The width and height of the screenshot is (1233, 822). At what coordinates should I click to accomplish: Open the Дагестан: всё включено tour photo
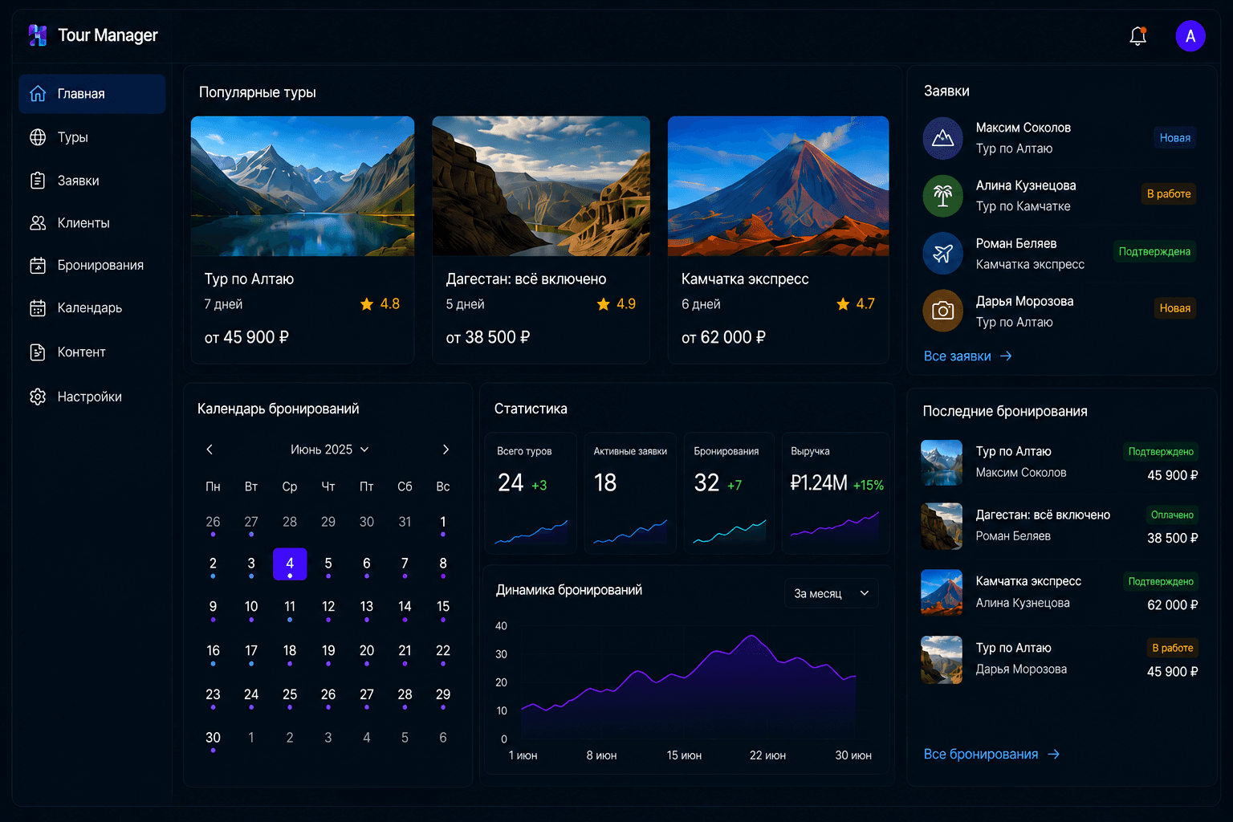[x=541, y=186]
